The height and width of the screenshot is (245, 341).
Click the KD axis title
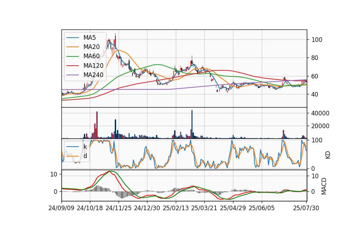coord(328,155)
